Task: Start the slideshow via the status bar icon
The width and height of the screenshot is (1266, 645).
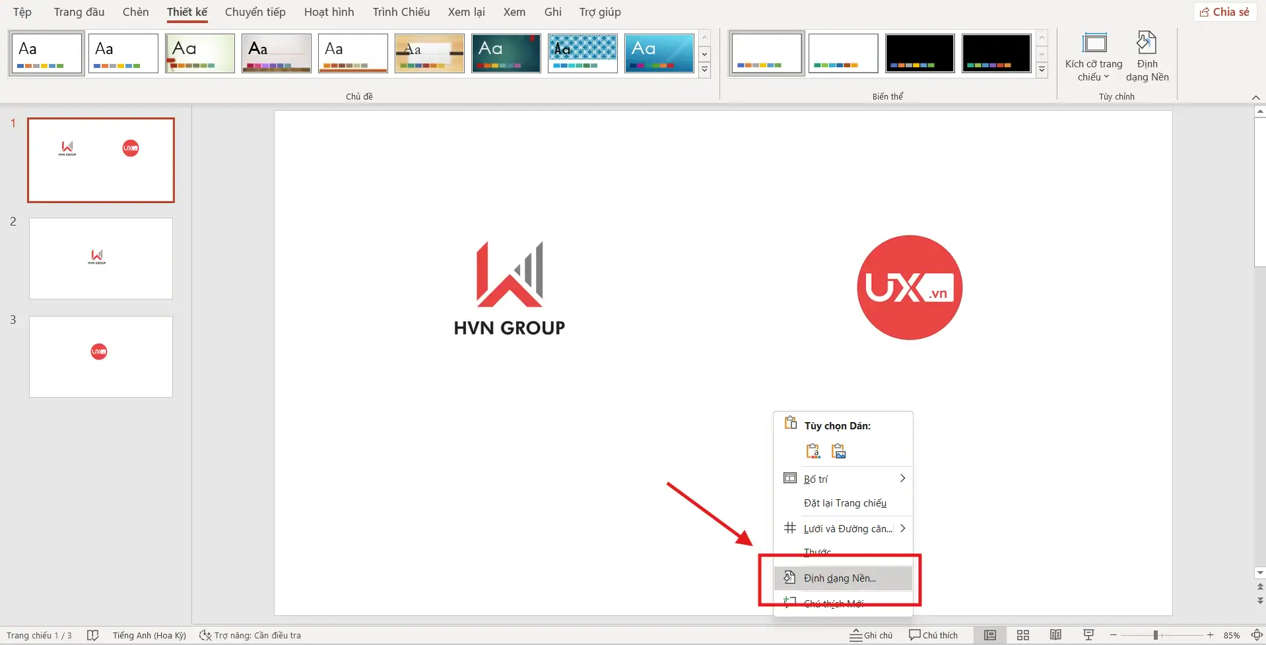Action: coord(1088,634)
